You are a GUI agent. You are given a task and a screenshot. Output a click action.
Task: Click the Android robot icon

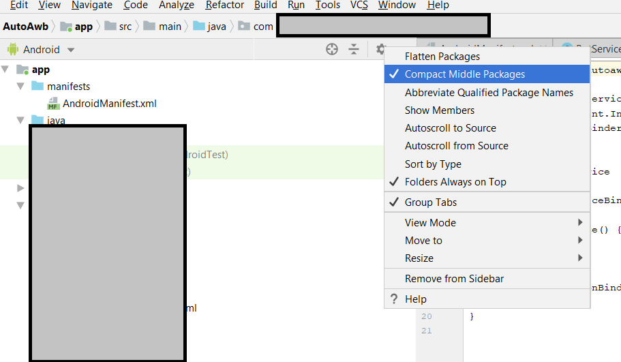(13, 49)
